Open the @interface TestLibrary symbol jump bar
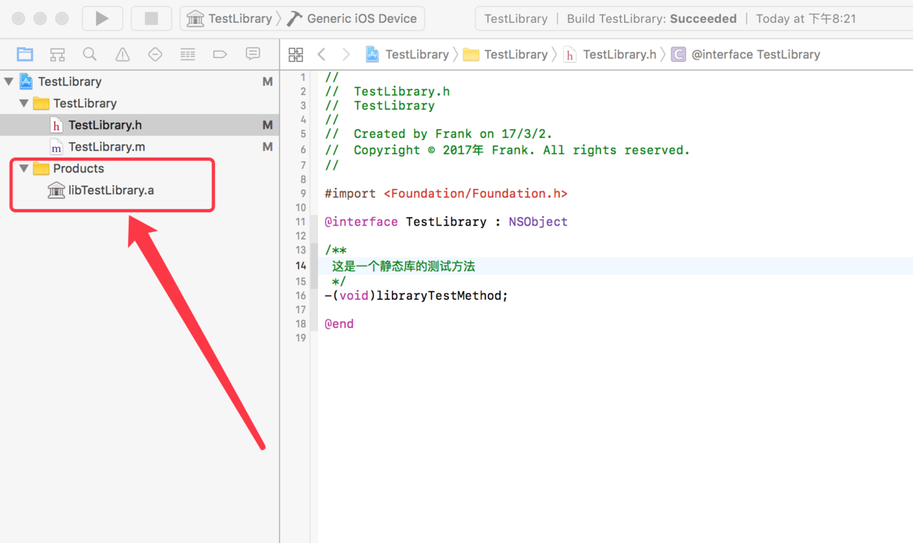 pos(746,55)
